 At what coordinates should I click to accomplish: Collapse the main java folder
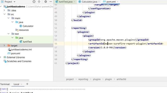tap(12, 22)
